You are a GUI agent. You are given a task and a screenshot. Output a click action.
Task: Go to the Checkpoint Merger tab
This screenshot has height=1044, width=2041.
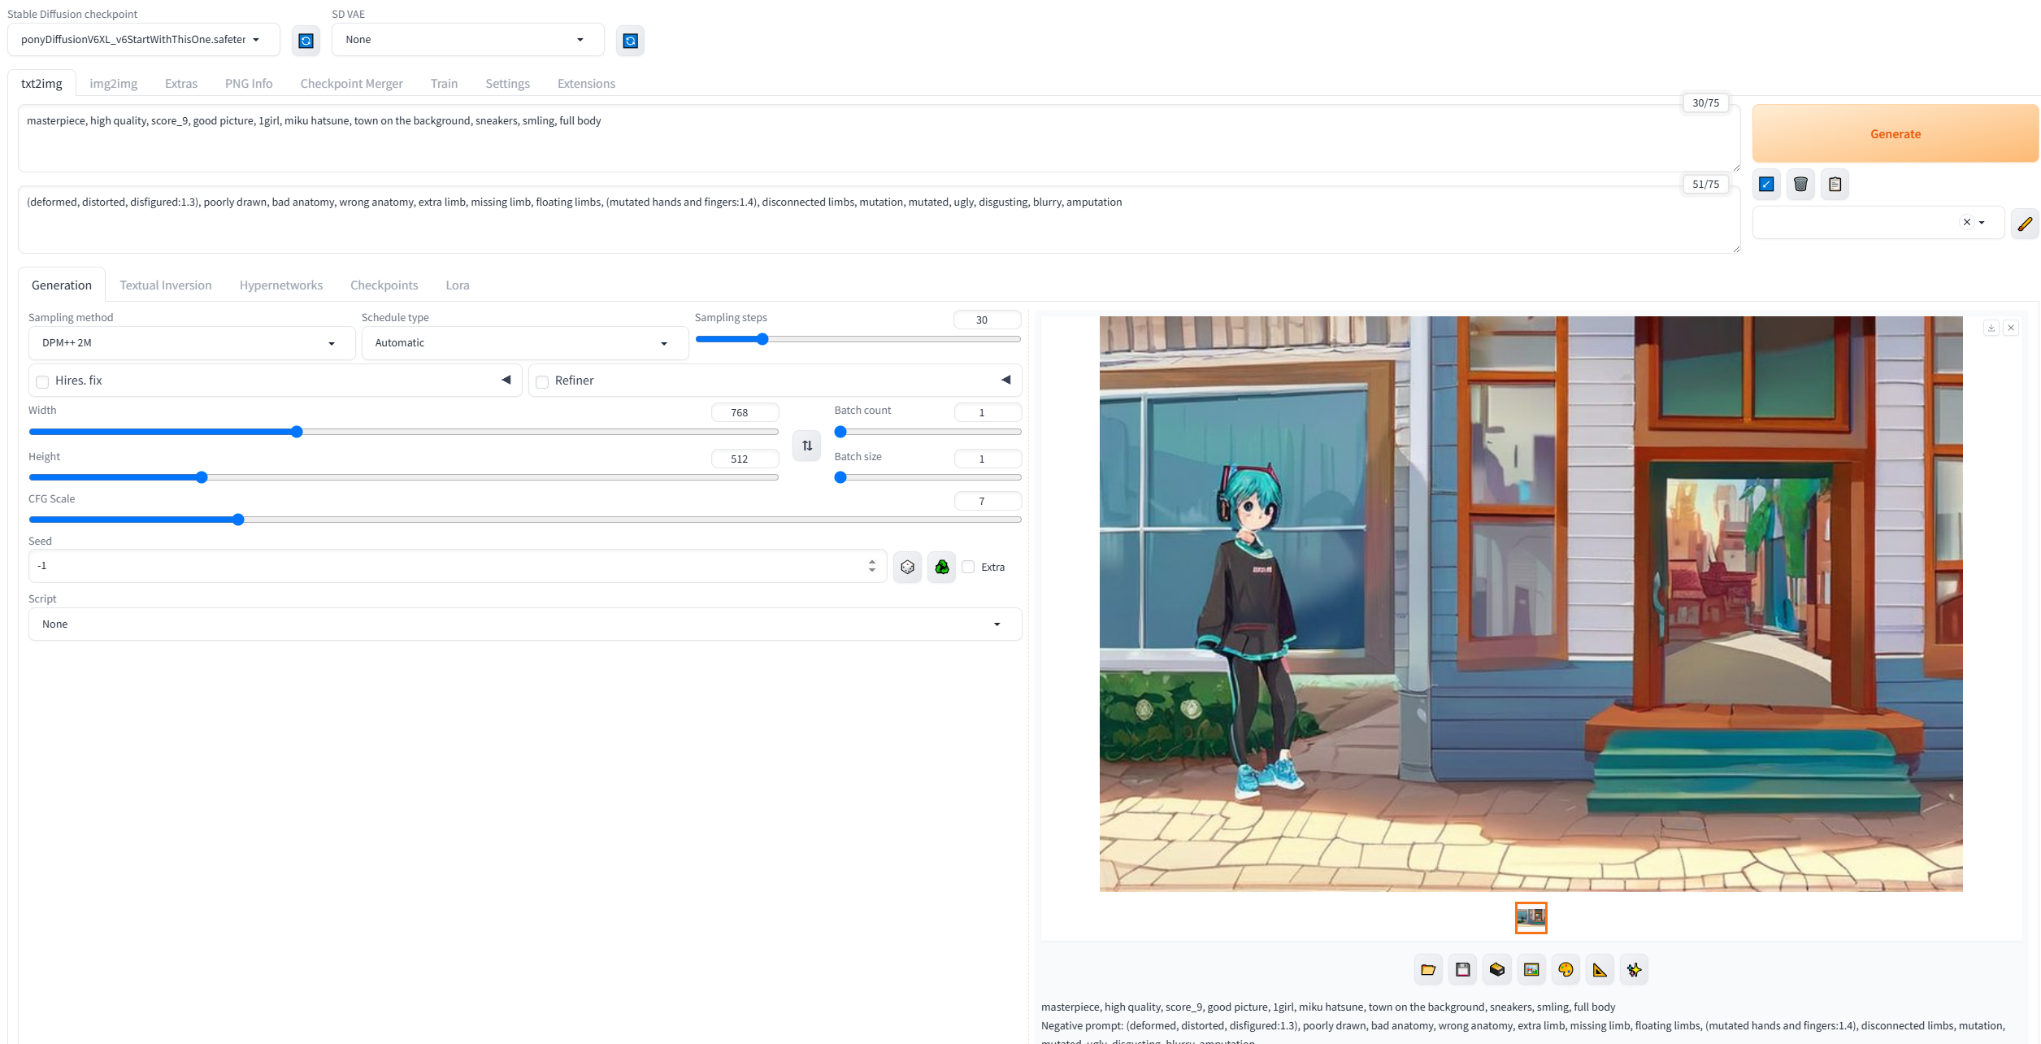click(x=351, y=83)
